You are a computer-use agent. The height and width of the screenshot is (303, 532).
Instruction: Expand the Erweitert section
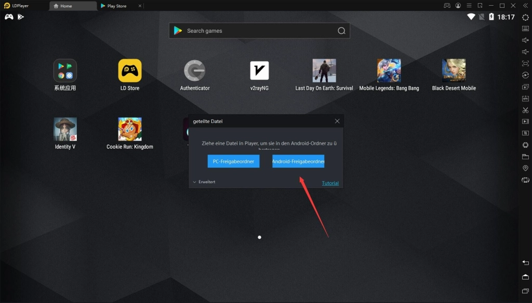coord(204,182)
